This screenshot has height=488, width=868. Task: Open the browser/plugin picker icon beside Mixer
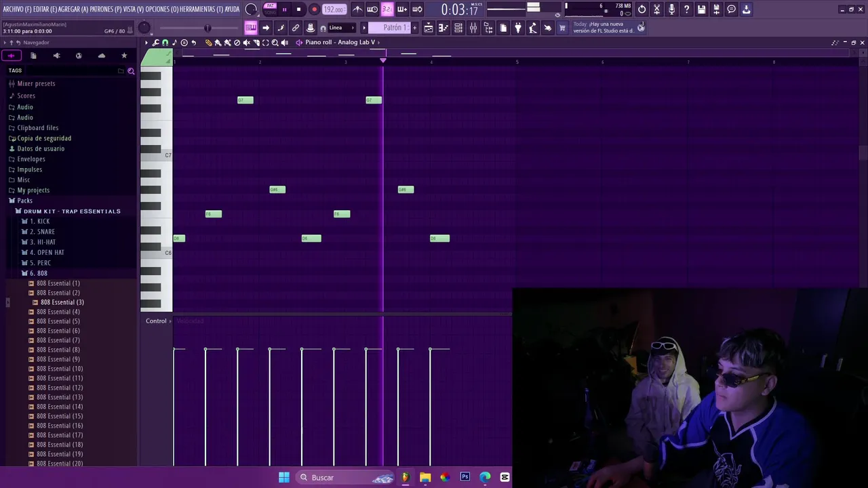click(x=488, y=28)
